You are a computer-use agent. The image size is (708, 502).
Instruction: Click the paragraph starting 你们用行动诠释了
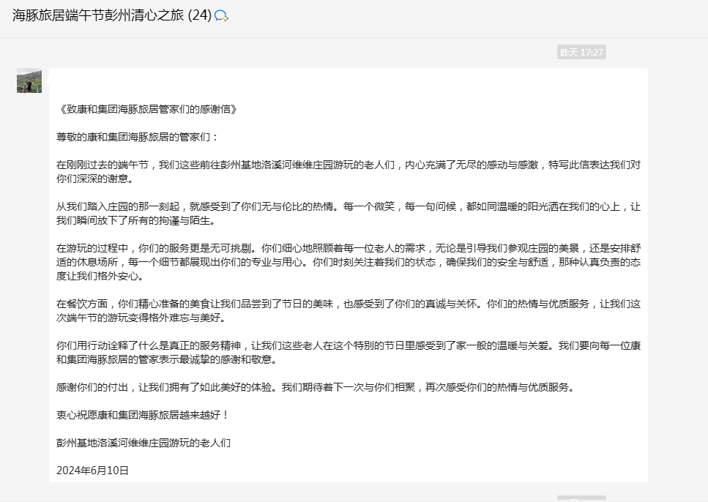point(348,353)
